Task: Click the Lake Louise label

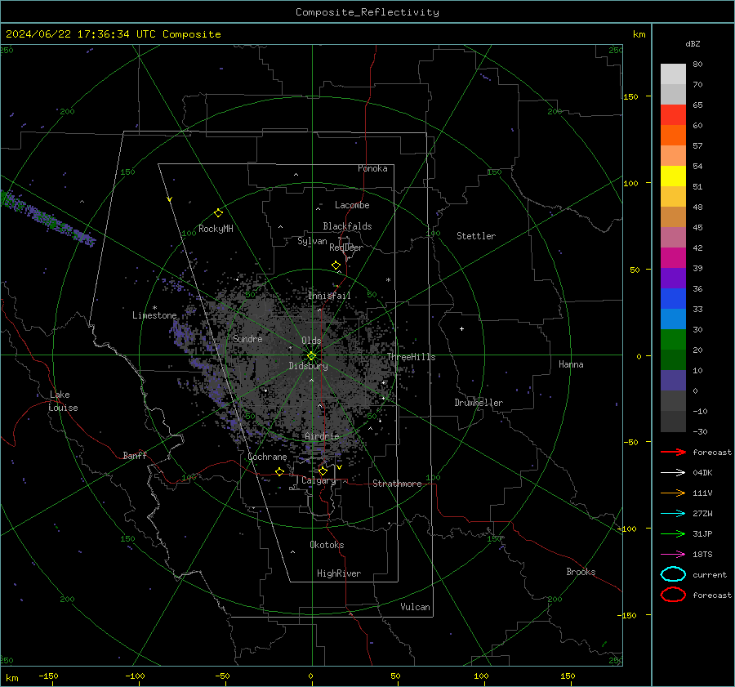Action: [x=63, y=401]
